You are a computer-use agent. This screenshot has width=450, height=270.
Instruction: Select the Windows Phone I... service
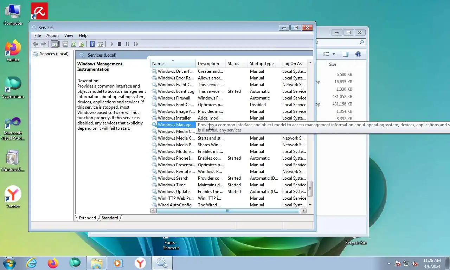[x=229, y=158]
